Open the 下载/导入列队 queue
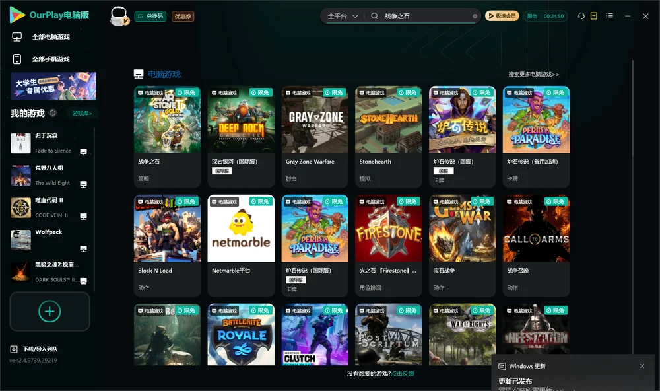The image size is (660, 391). pos(34,349)
